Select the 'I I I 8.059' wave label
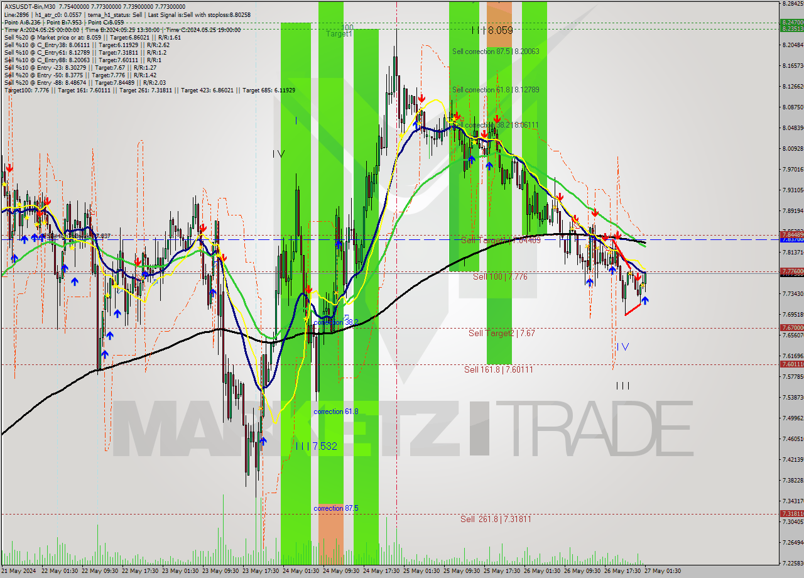804x578 pixels. 492,30
